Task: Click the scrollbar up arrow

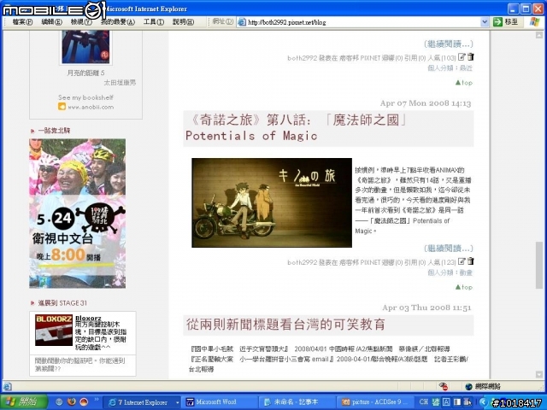Action: [539, 35]
